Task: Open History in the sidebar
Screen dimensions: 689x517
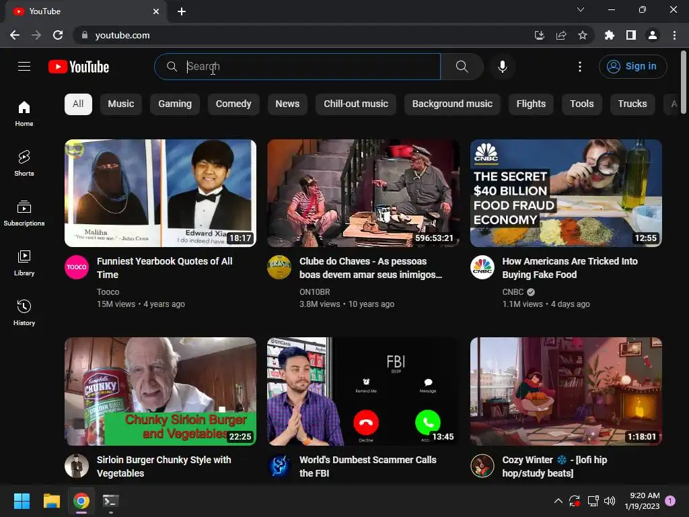Action: click(24, 312)
